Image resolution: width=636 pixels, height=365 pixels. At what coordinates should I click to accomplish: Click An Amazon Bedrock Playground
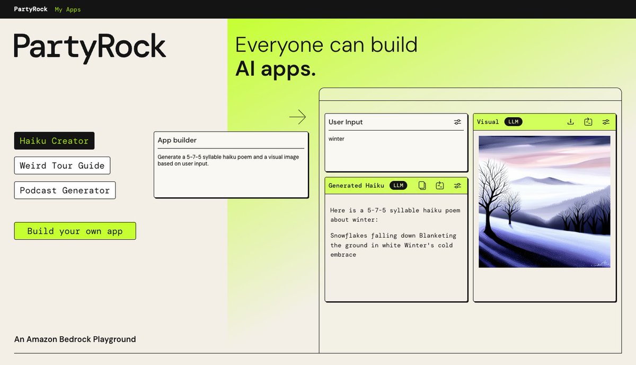click(75, 339)
